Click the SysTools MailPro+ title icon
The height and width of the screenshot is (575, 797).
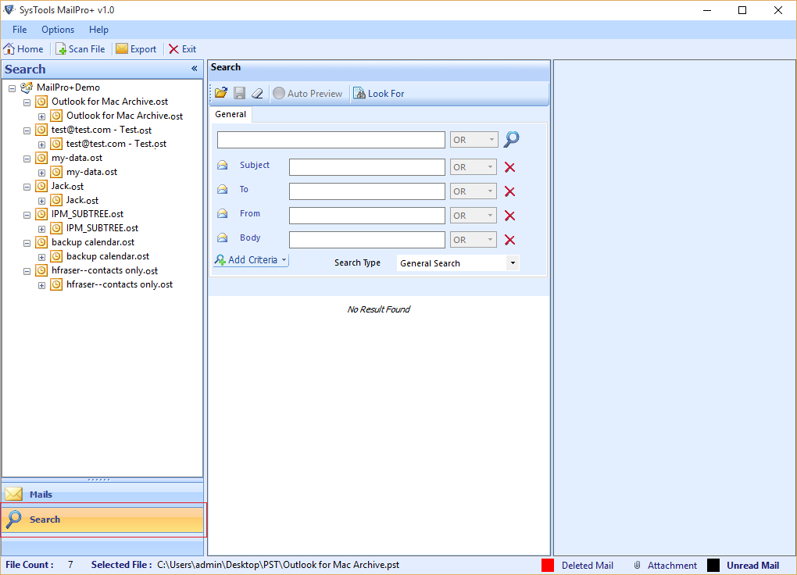point(9,9)
